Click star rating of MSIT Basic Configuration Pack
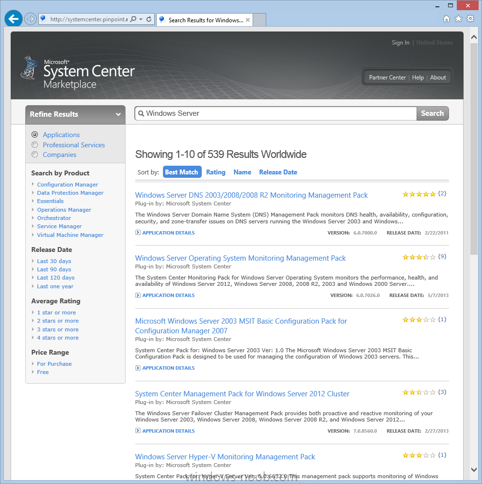 coord(419,320)
